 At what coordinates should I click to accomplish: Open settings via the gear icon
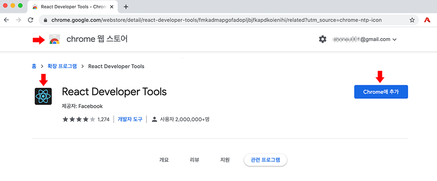pos(323,39)
